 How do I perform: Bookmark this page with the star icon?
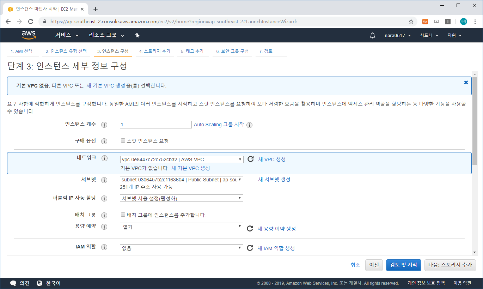click(411, 22)
